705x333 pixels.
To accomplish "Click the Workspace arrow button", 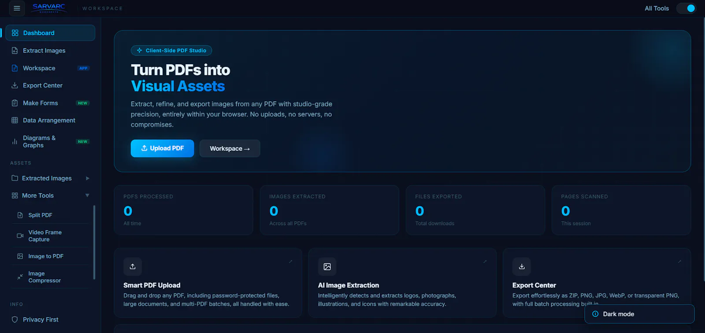I will tap(230, 148).
